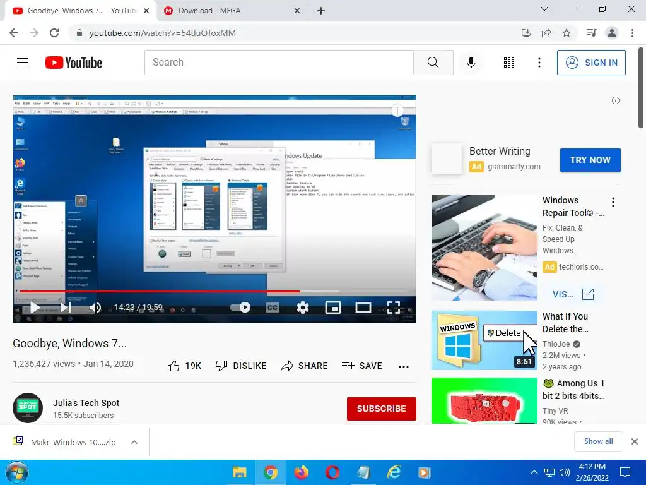The image size is (646, 485).
Task: Toggle the autoplay switch
Action: 240,308
